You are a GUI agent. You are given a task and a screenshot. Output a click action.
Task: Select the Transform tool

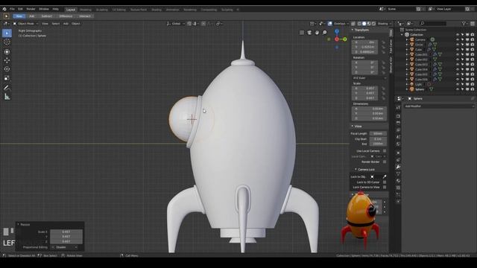7,52
